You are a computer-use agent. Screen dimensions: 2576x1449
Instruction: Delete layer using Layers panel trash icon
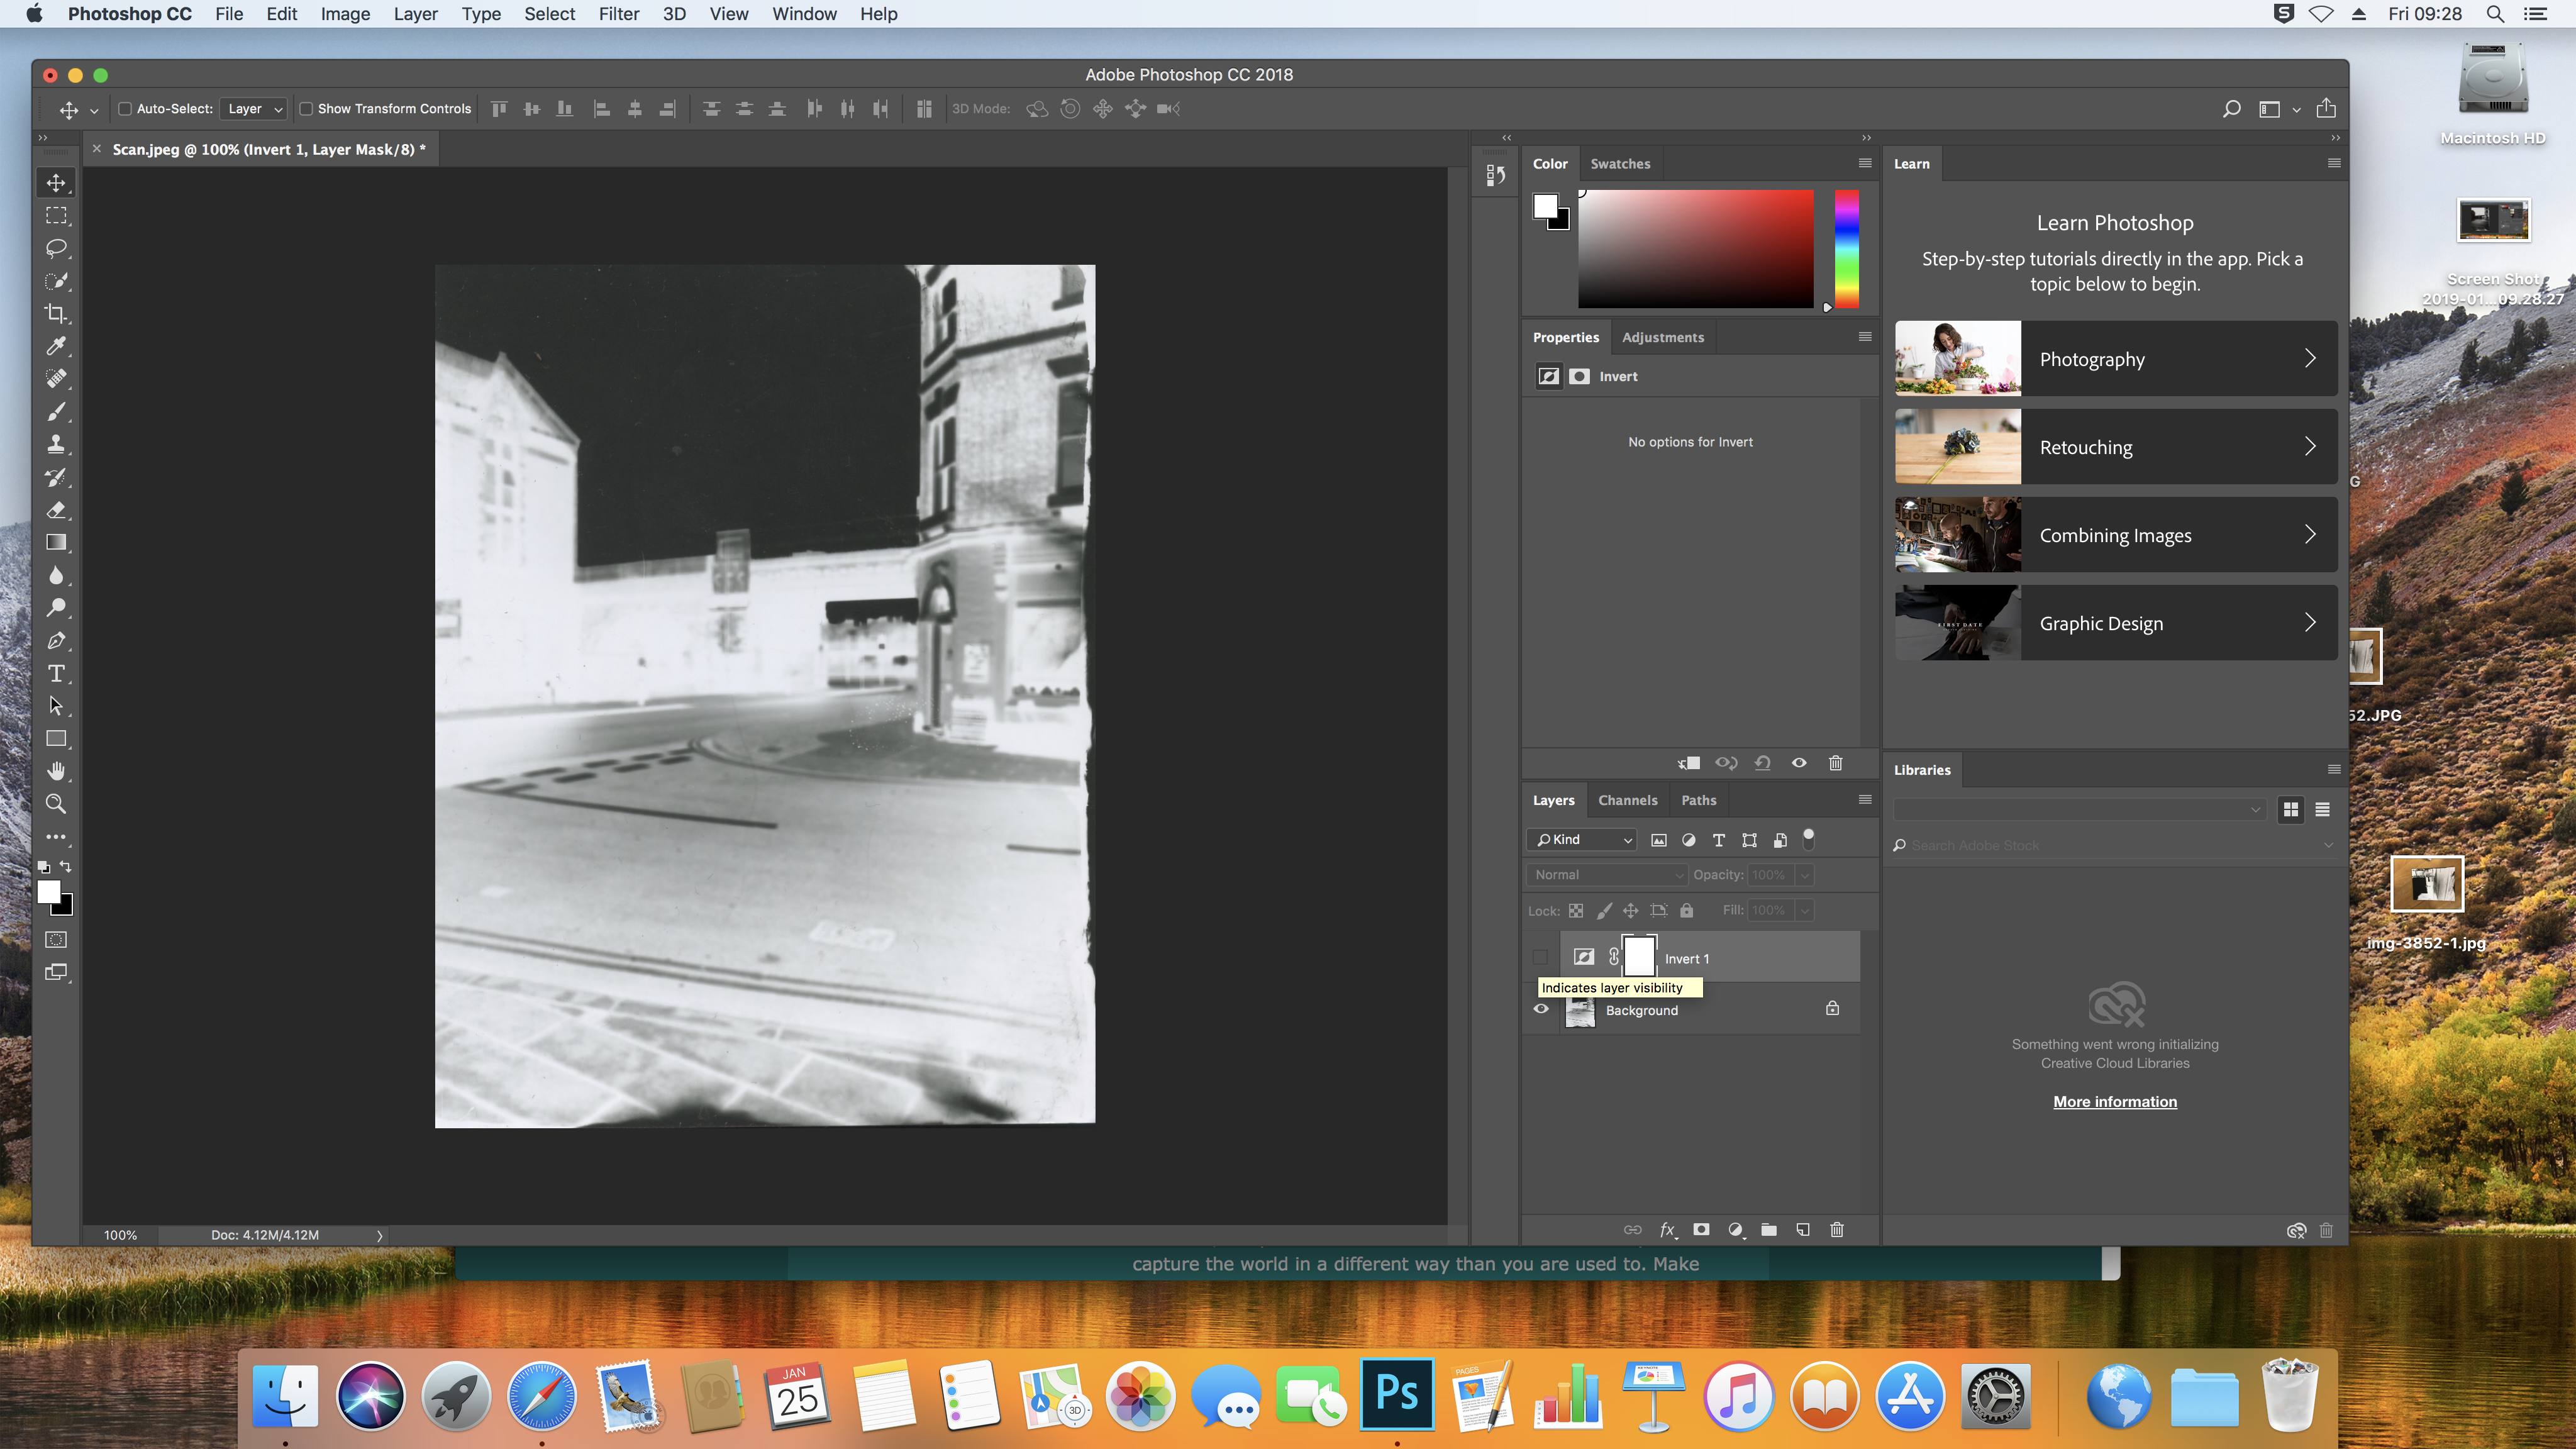pyautogui.click(x=1836, y=1230)
